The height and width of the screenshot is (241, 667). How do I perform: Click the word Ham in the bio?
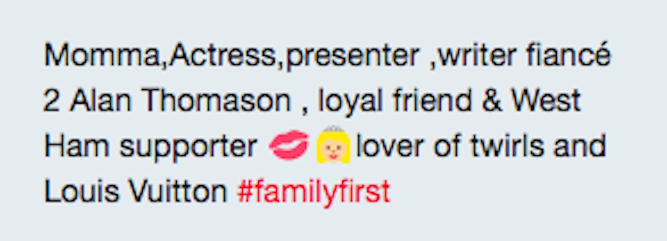tap(76, 146)
